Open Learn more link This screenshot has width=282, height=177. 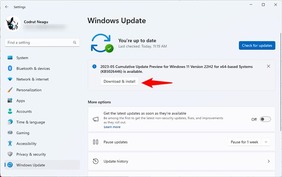(x=112, y=127)
